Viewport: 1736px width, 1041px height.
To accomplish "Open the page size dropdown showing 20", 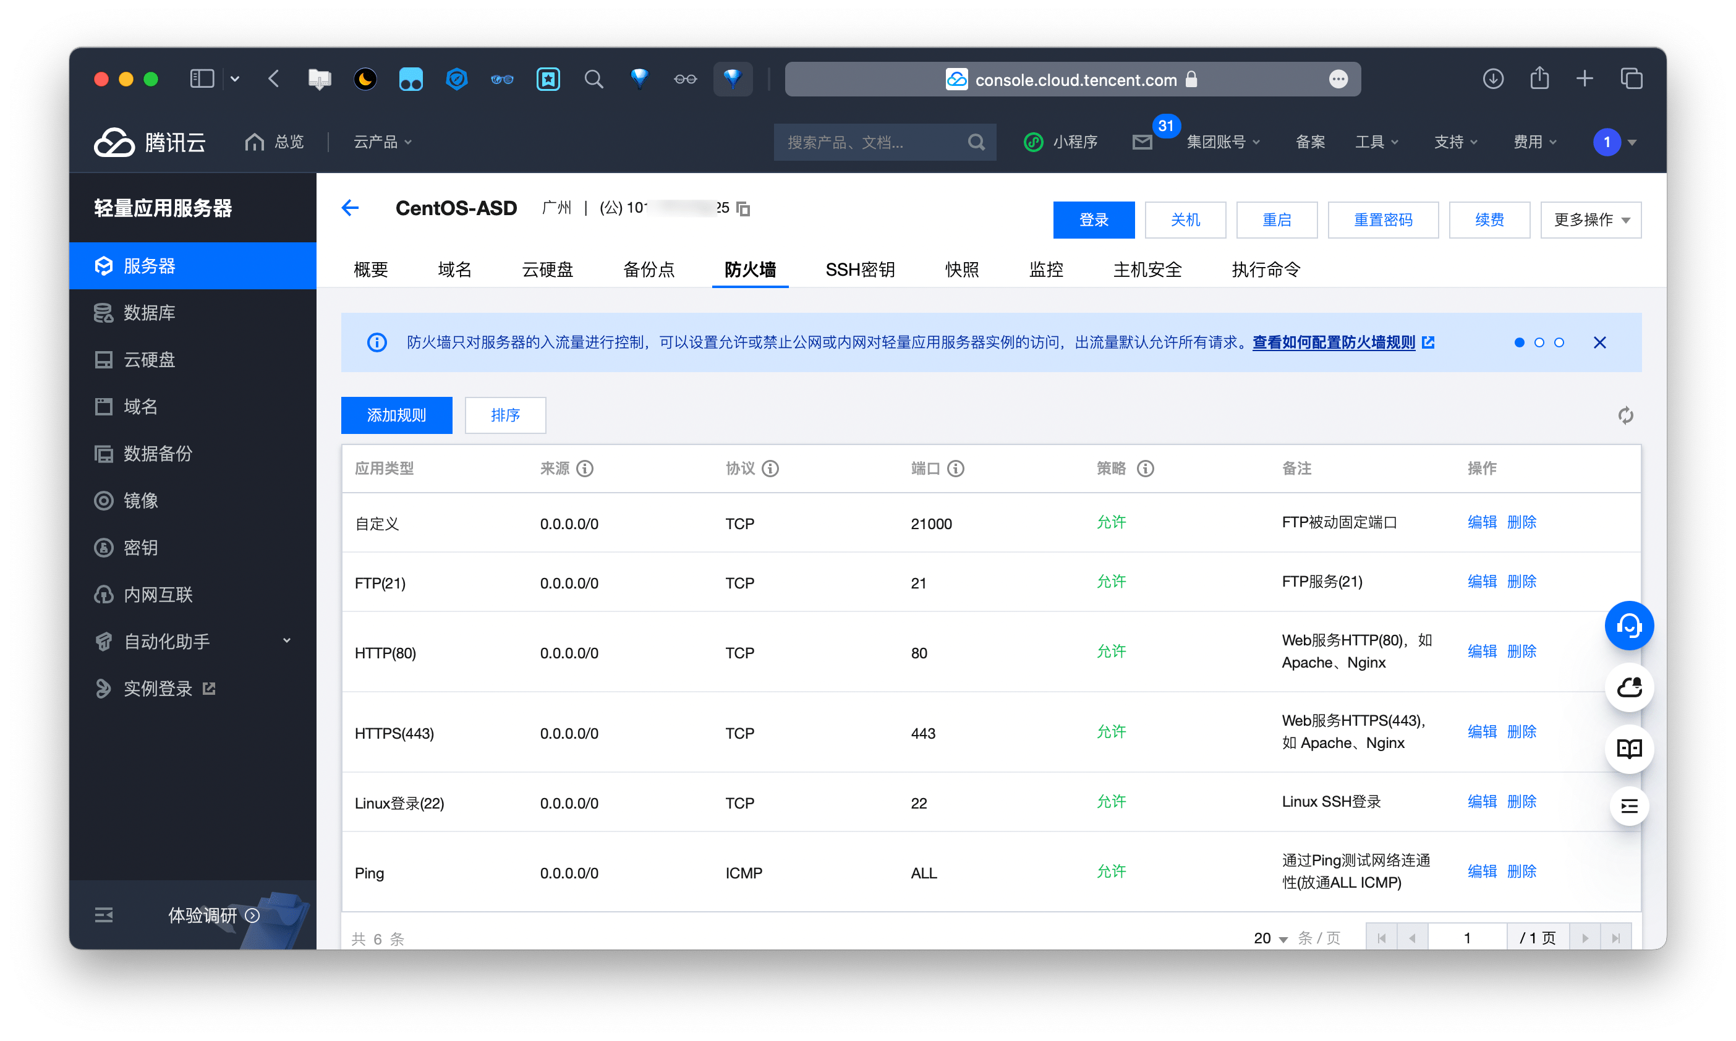I will click(x=1270, y=937).
